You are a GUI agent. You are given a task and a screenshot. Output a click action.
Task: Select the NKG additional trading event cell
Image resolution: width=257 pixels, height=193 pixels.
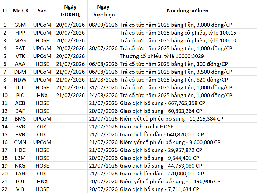(x=188, y=166)
